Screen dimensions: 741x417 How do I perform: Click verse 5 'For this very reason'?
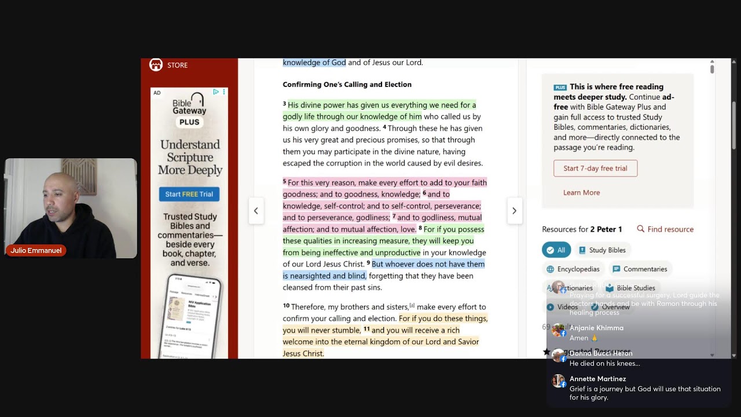tap(322, 182)
